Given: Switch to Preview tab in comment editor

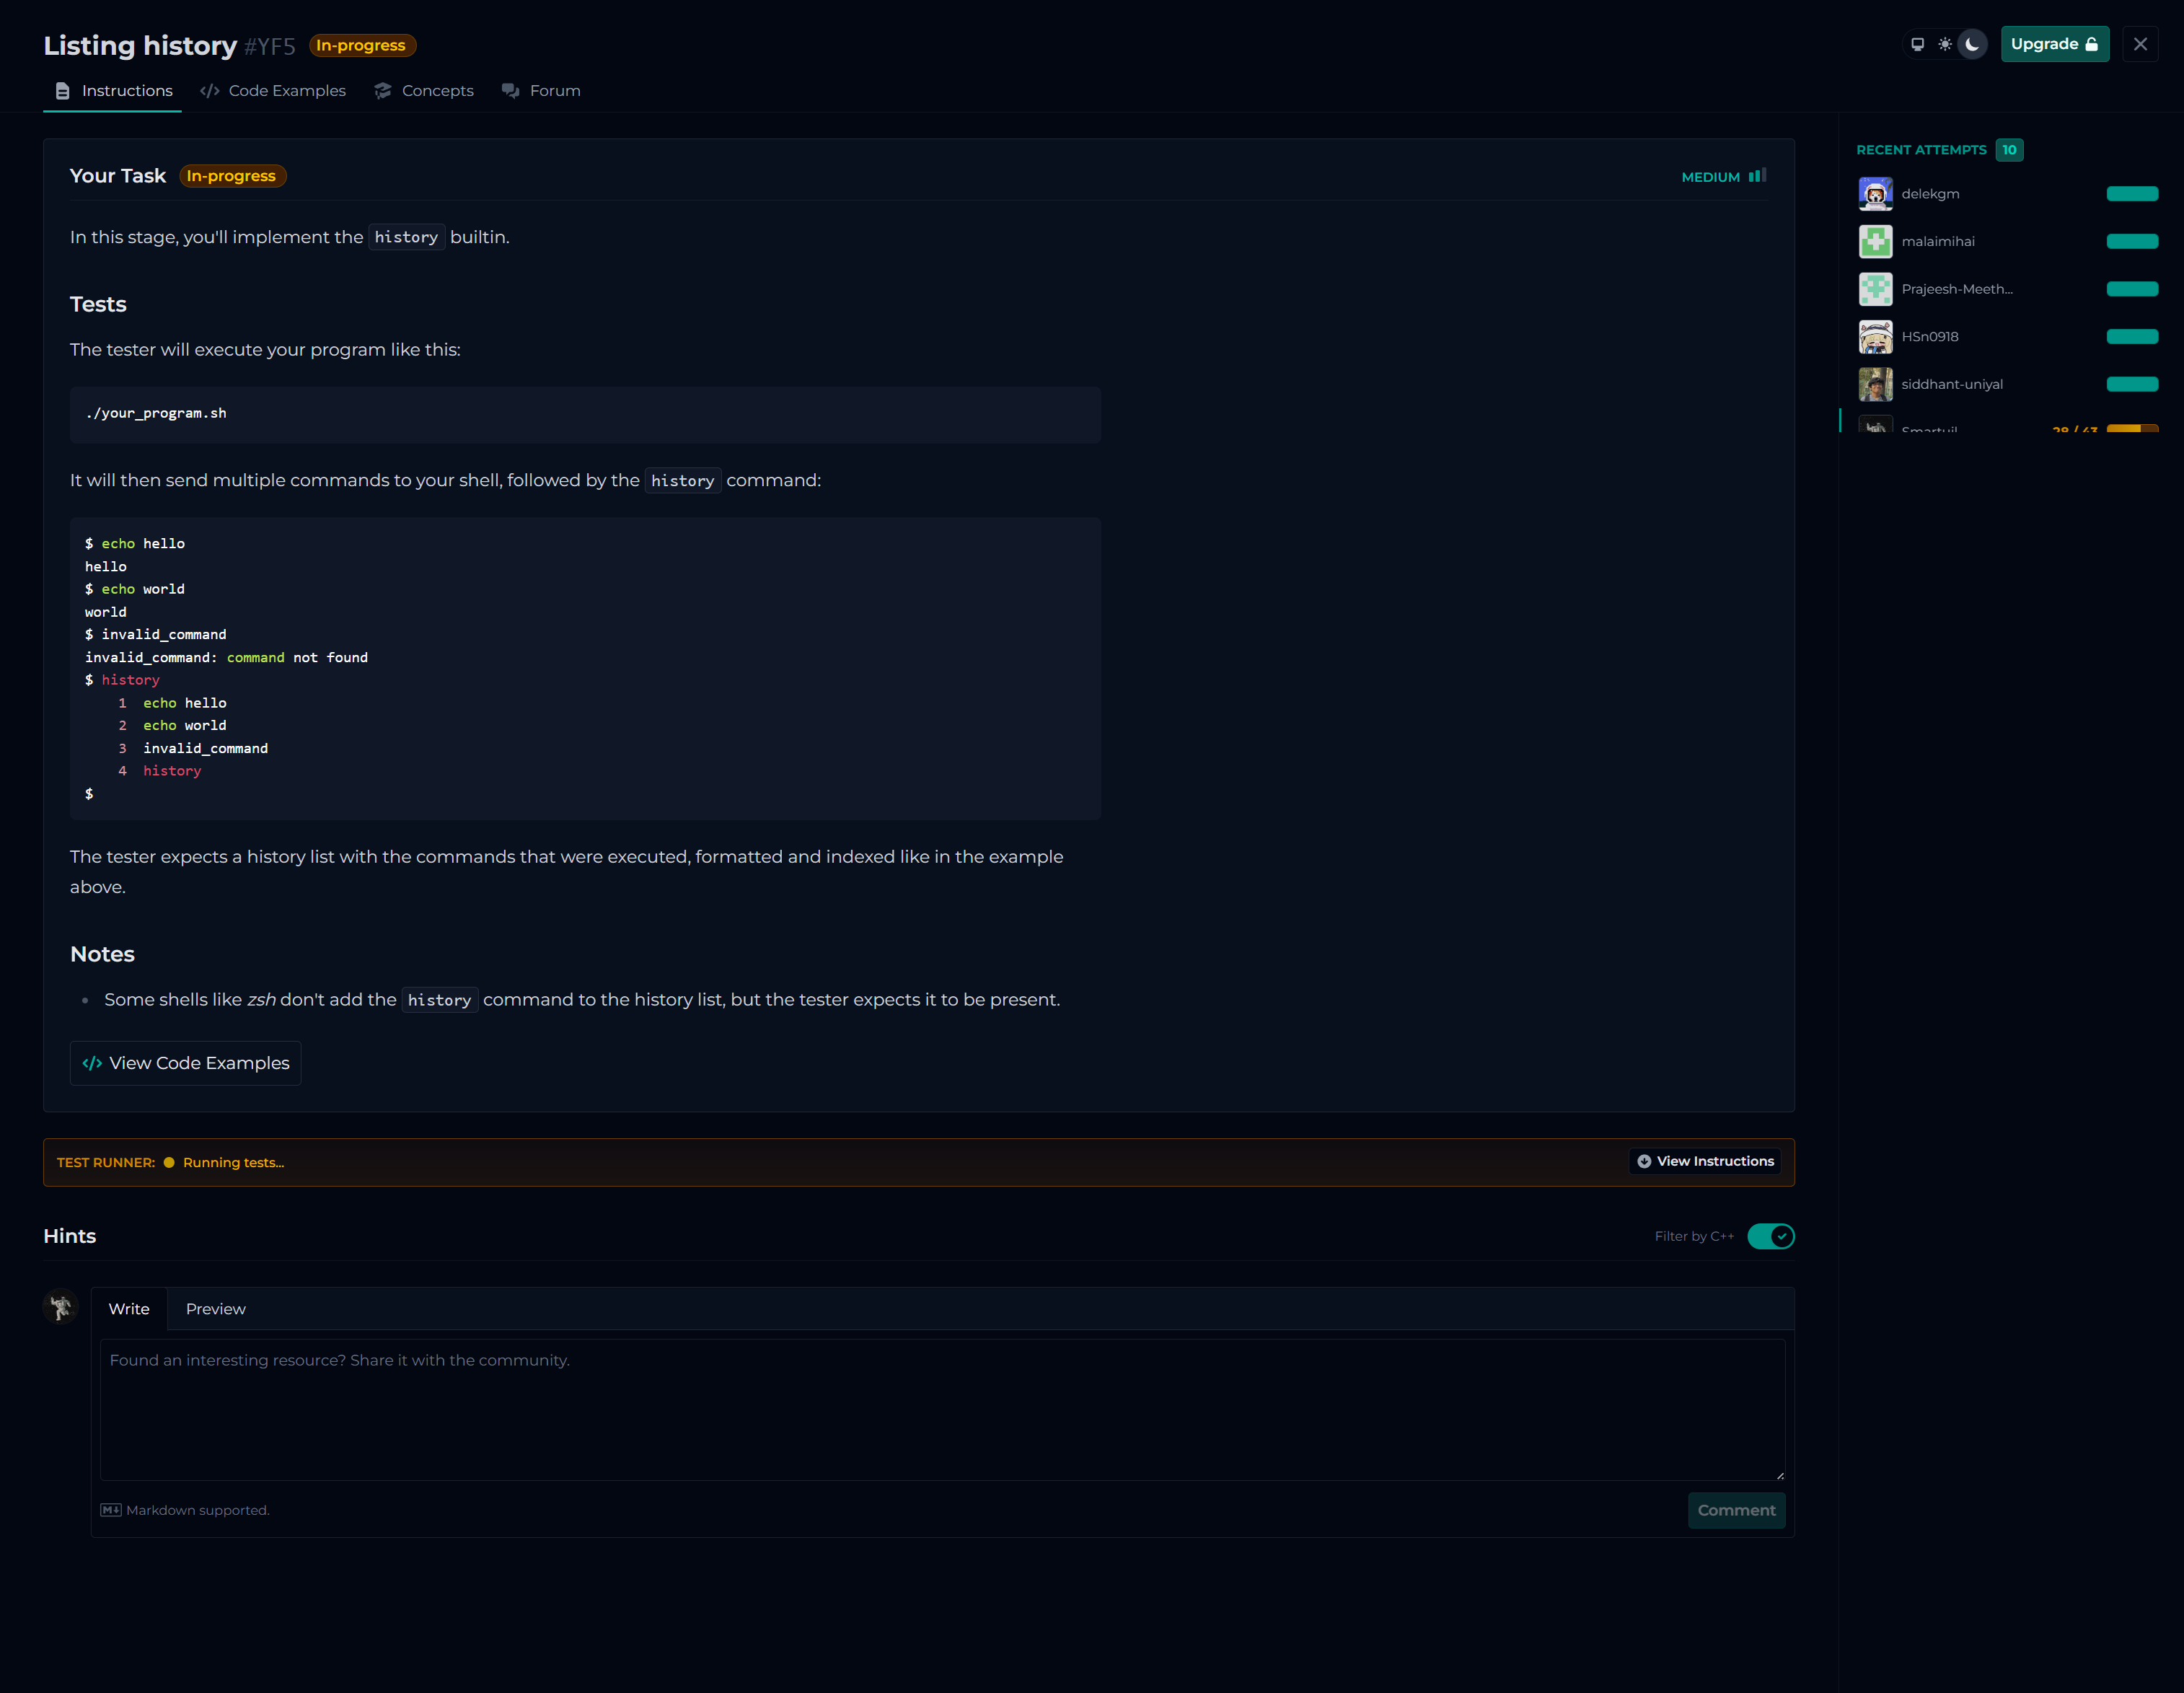Looking at the screenshot, I should (x=215, y=1309).
